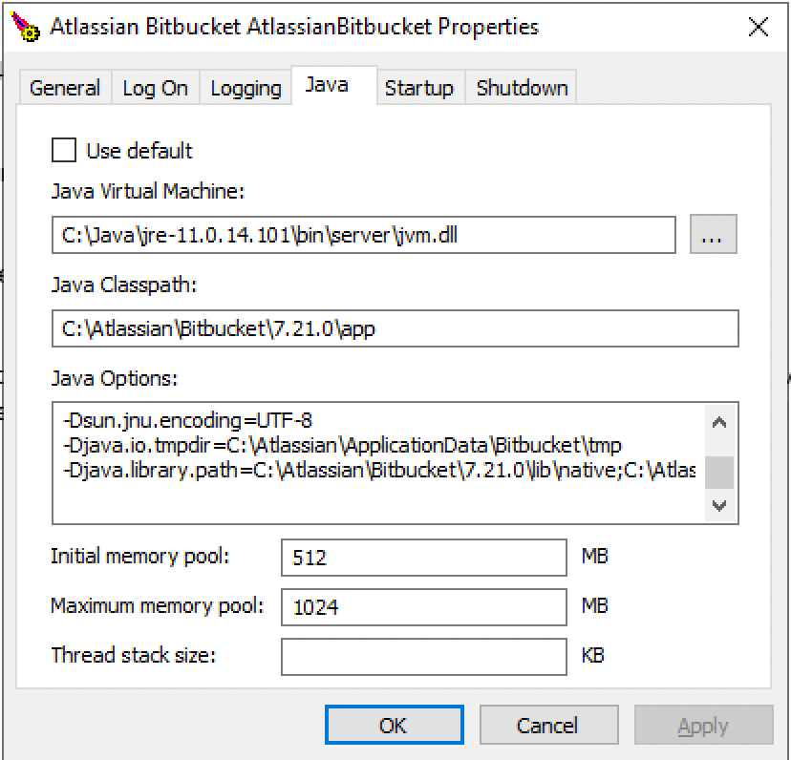791x760 pixels.
Task: Click the Java Options scrollbar thumb
Action: [718, 473]
